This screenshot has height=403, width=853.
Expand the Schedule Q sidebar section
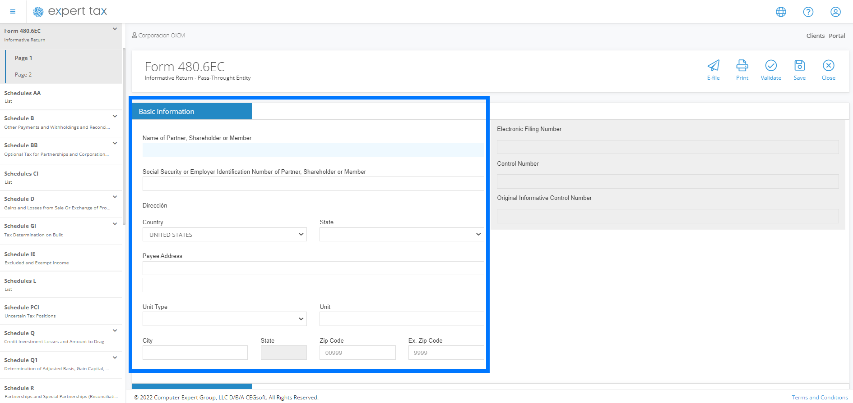coord(115,331)
